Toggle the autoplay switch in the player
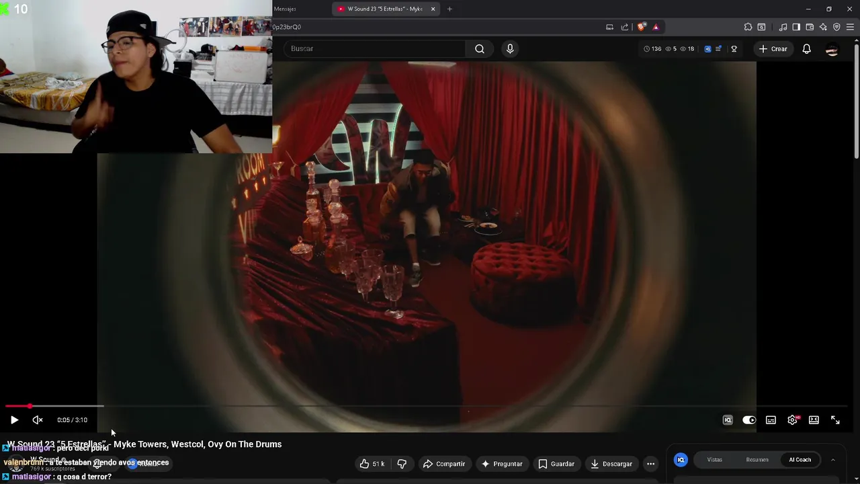This screenshot has width=860, height=484. pyautogui.click(x=749, y=420)
